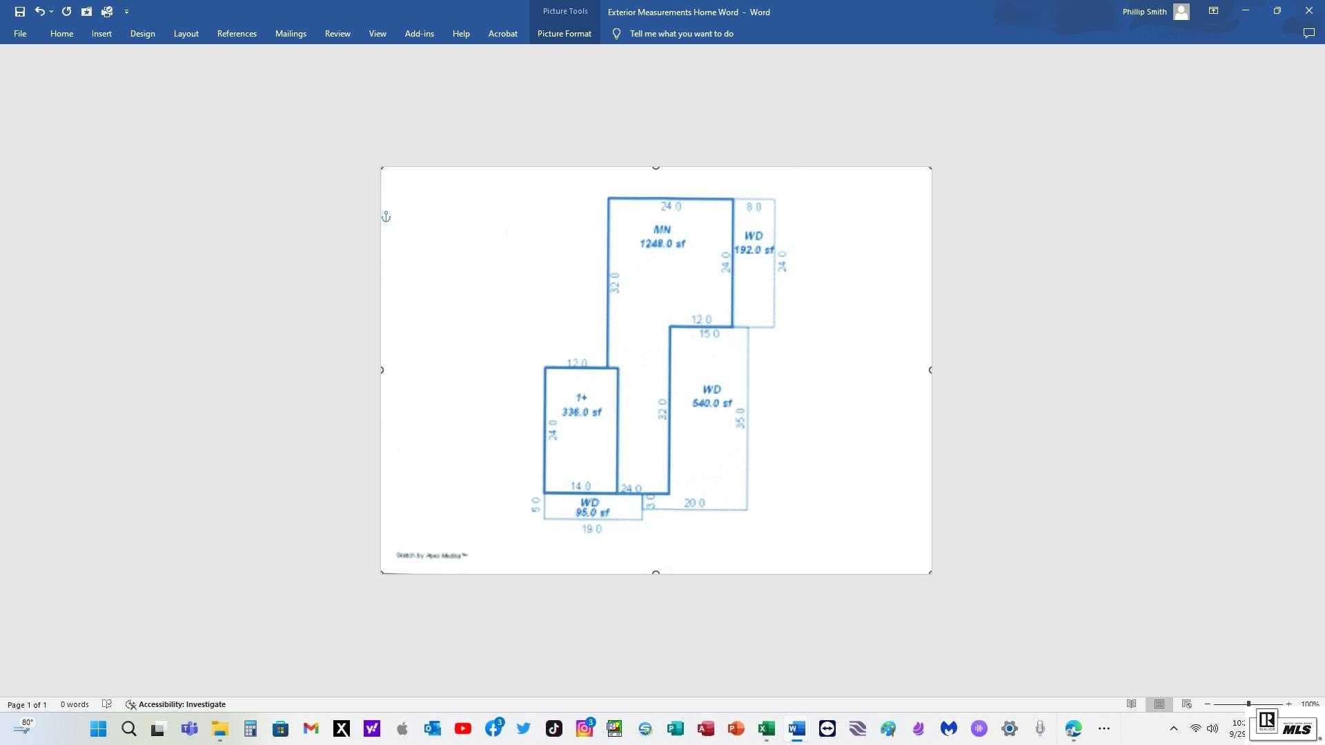Open the Comments pane icon
The image size is (1325, 745).
(1308, 33)
